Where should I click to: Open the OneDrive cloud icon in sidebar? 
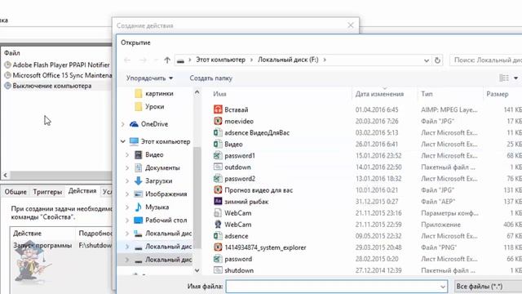coord(134,124)
